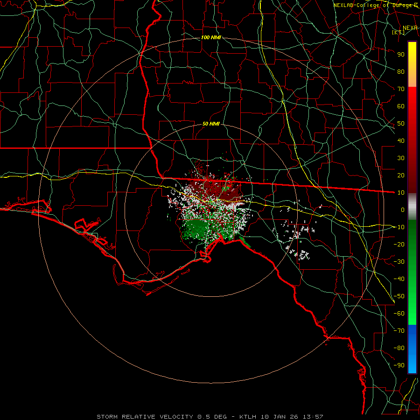Viewport: 420px width, 420px height.
Task: Click the dark red outbound velocity patch near radar
Action: pos(214,190)
